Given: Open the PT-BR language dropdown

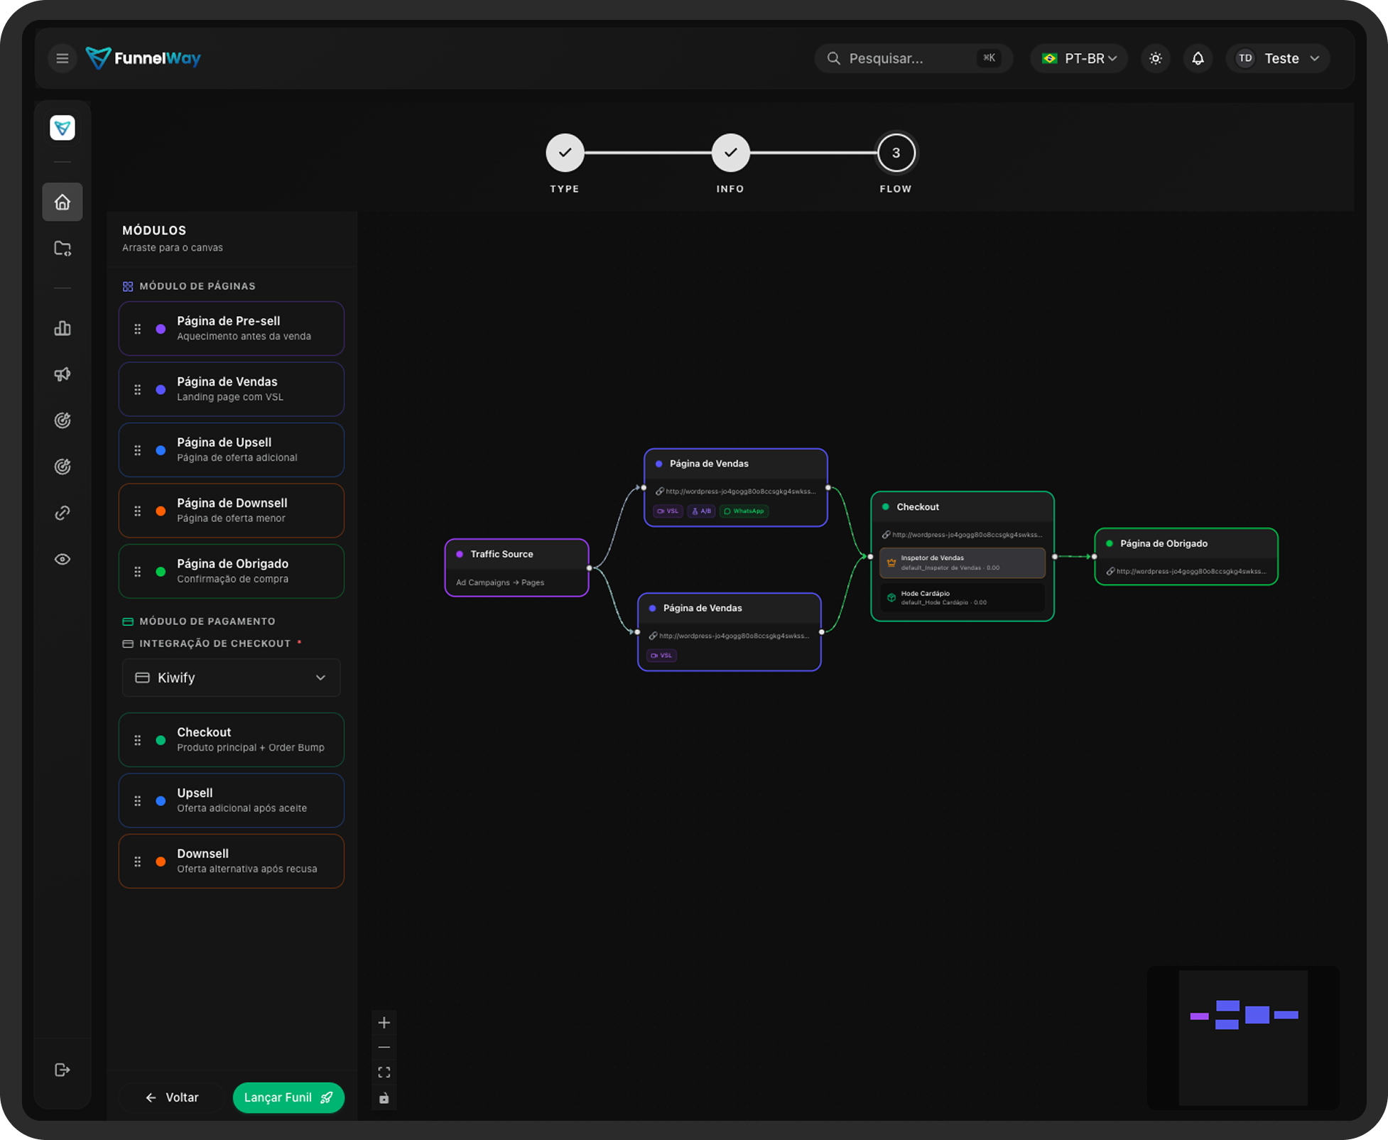Looking at the screenshot, I should pyautogui.click(x=1079, y=58).
